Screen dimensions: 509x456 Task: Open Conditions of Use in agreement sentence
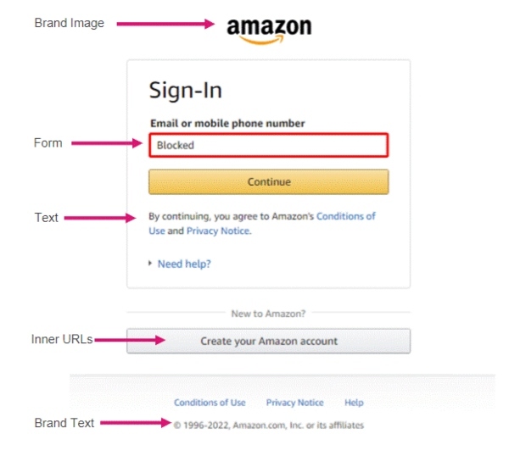coord(346,216)
